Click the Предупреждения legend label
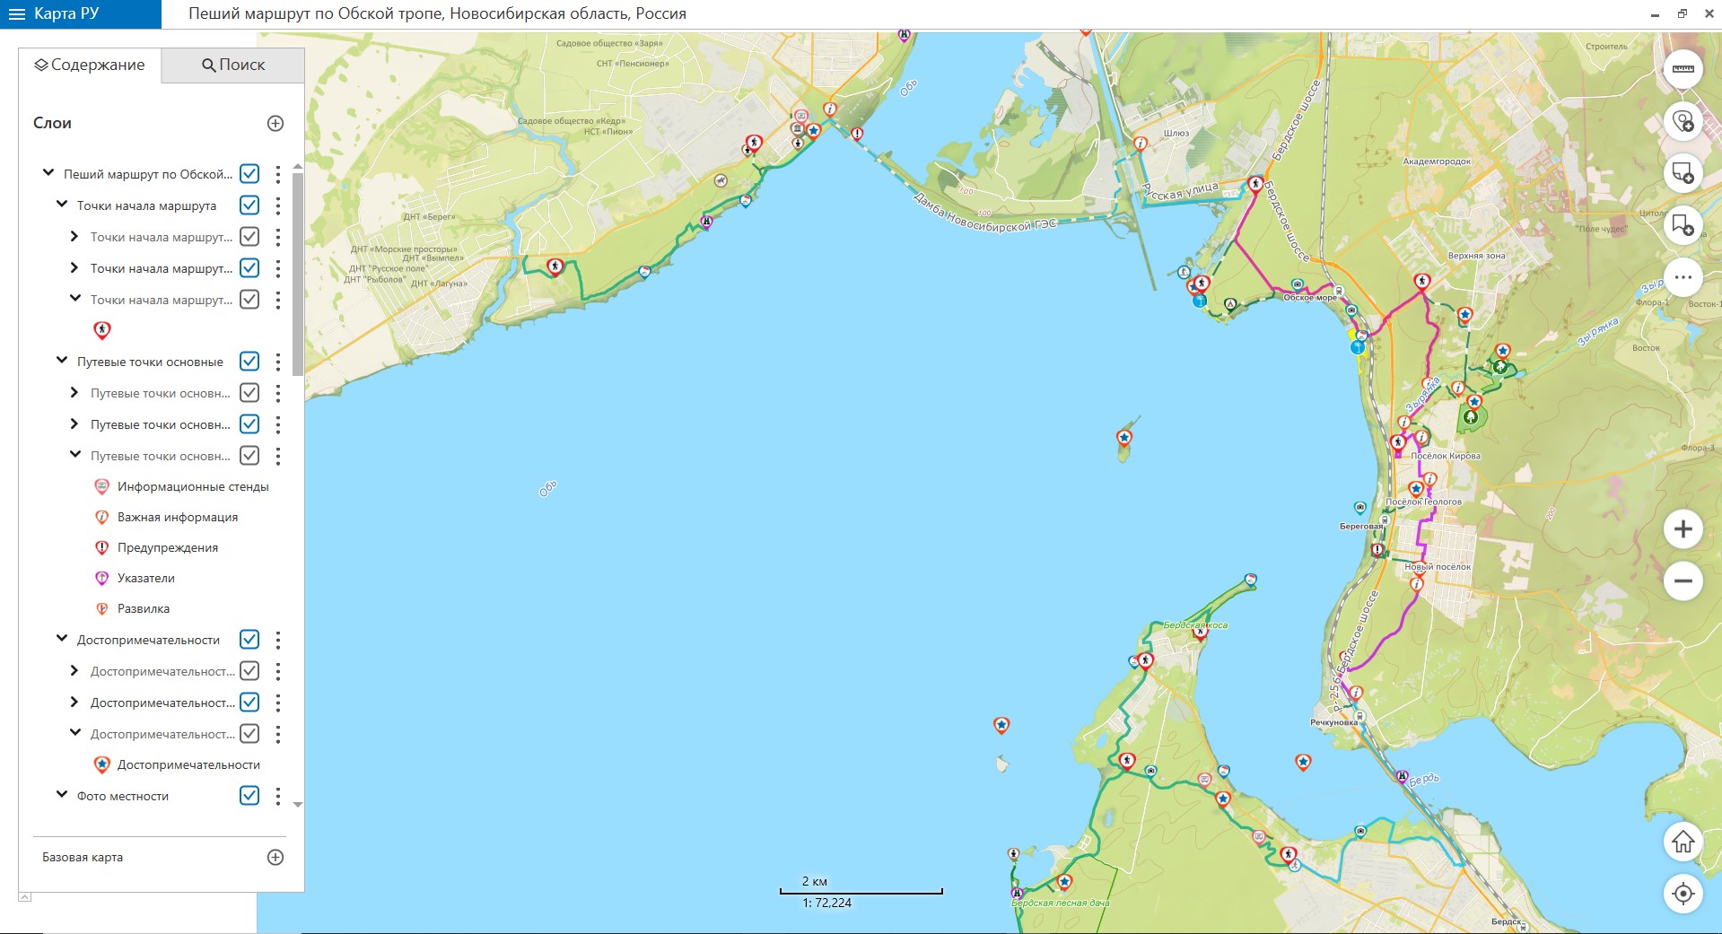Screen dimensions: 1722x934 pyautogui.click(x=168, y=547)
